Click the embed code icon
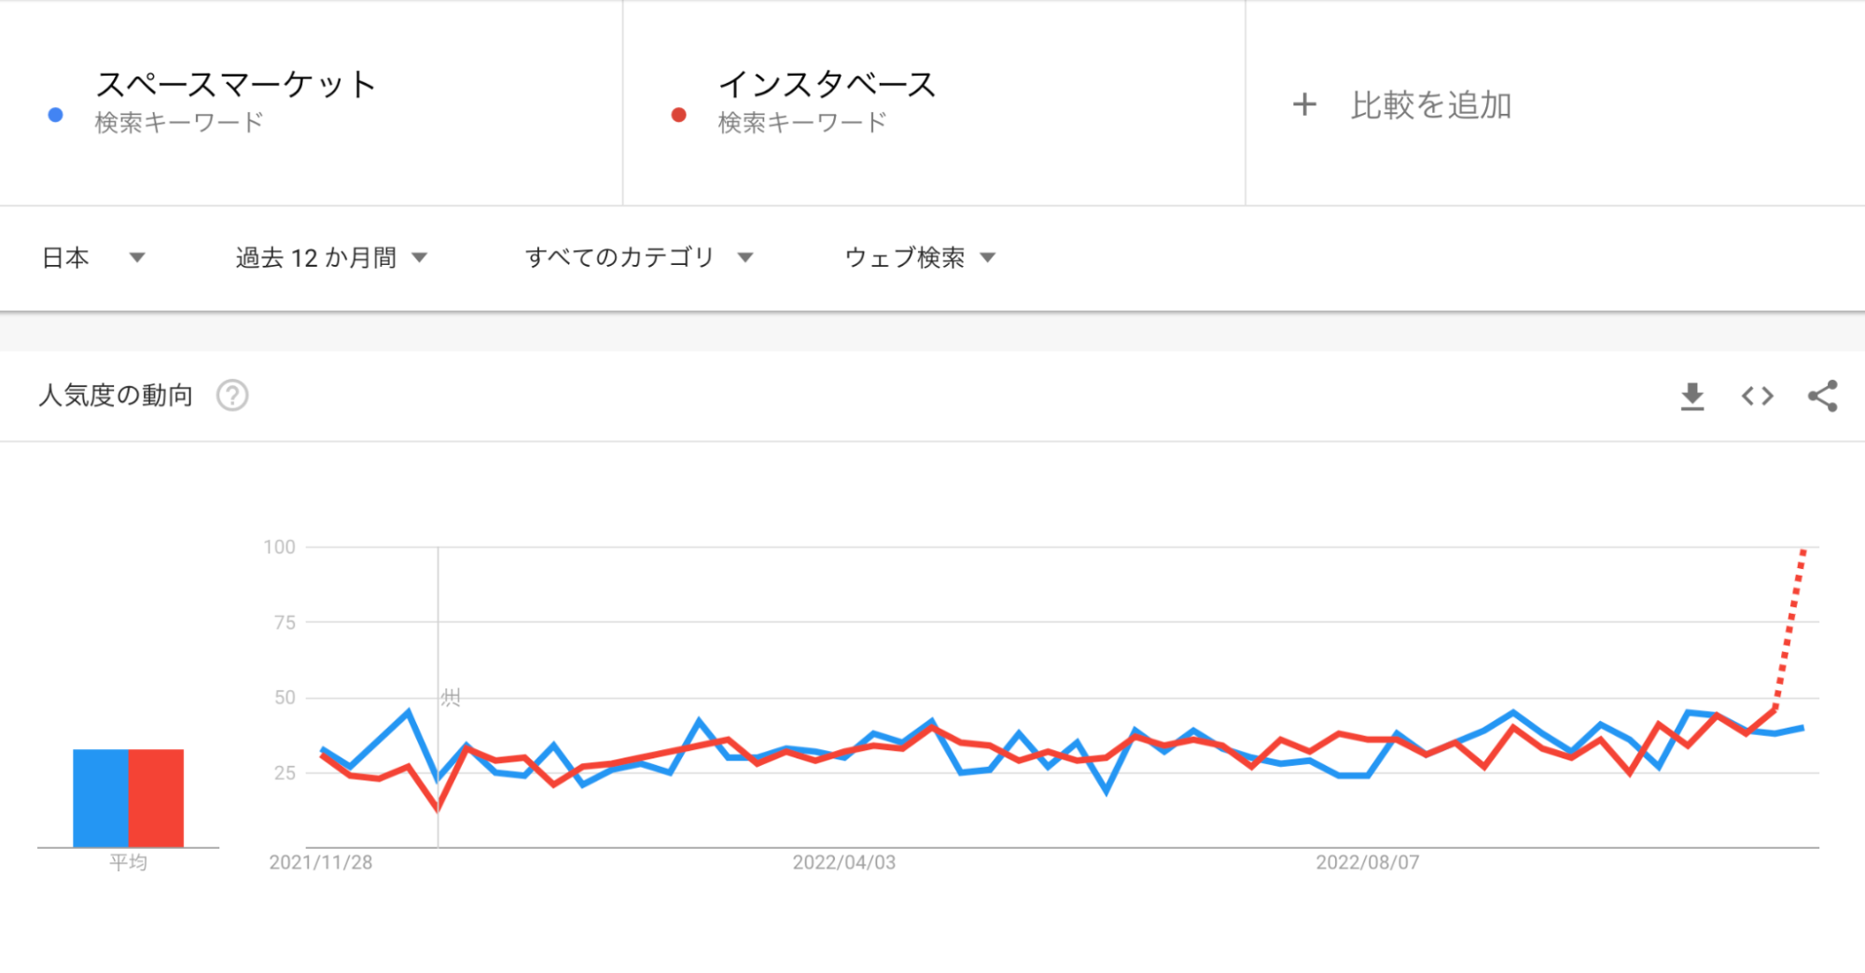 1758,396
